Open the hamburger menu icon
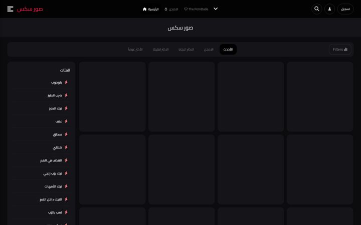This screenshot has height=225, width=361. coord(11,9)
